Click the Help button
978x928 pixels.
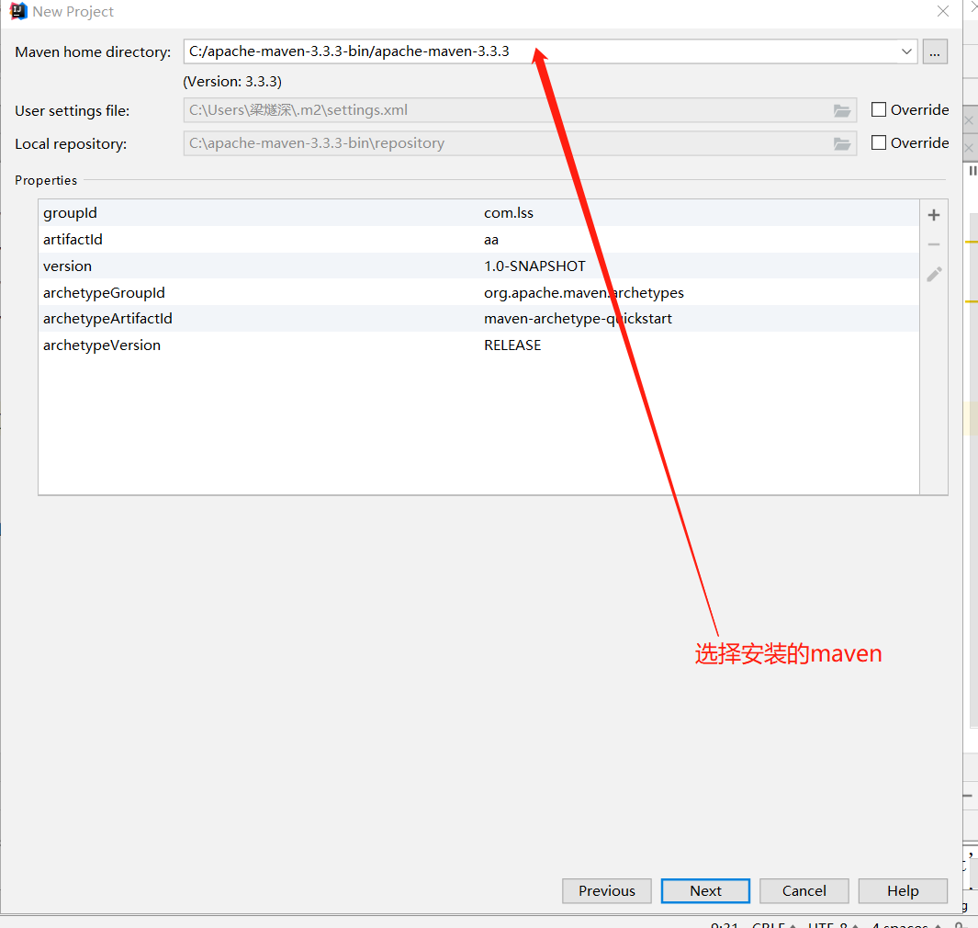pyautogui.click(x=903, y=890)
